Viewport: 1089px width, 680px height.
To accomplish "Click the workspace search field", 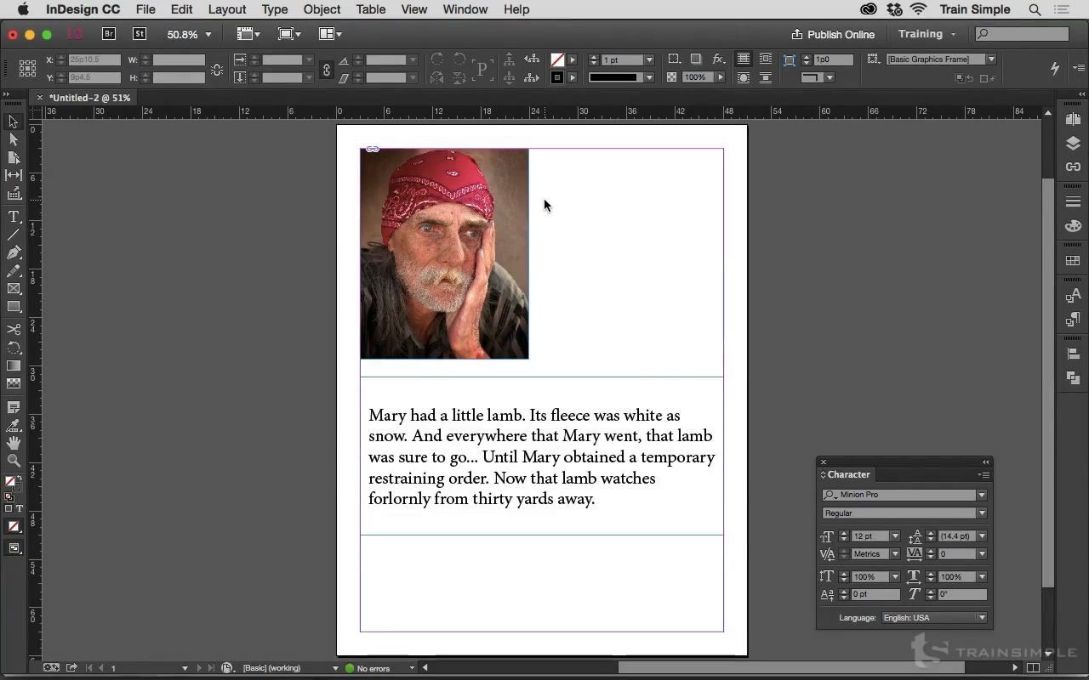I will click(1022, 34).
